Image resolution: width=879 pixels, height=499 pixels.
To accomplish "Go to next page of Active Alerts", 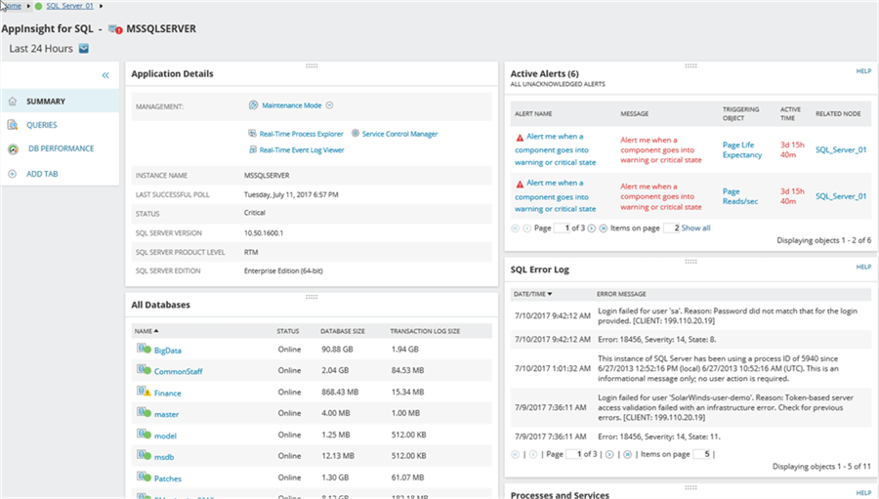I will click(x=592, y=229).
